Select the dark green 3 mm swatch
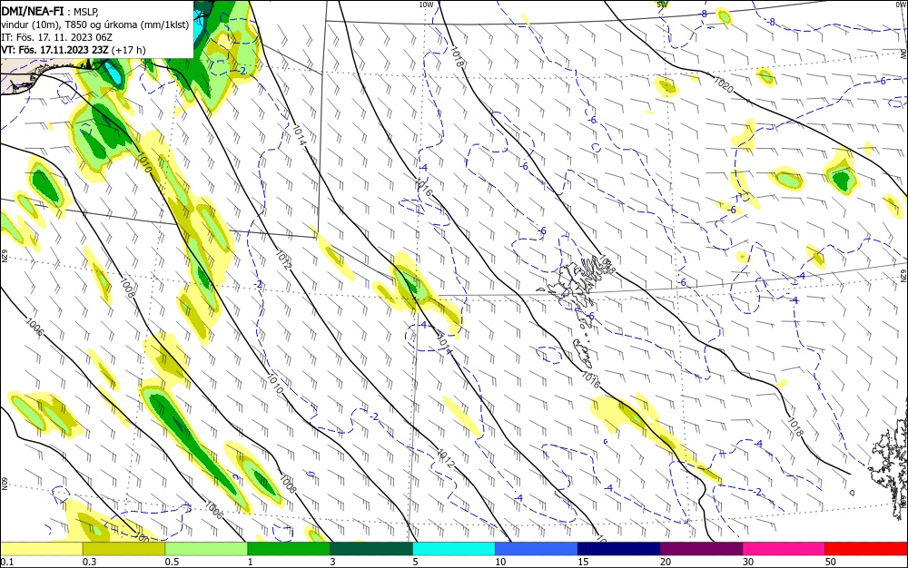Screen dimensions: 908x568 (371, 549)
